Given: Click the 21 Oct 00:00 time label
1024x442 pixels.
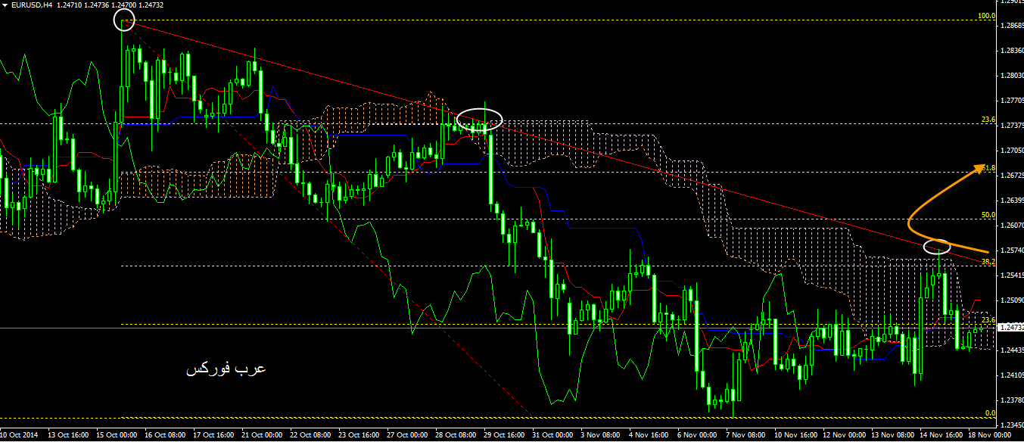Looking at the screenshot, I should [x=262, y=436].
